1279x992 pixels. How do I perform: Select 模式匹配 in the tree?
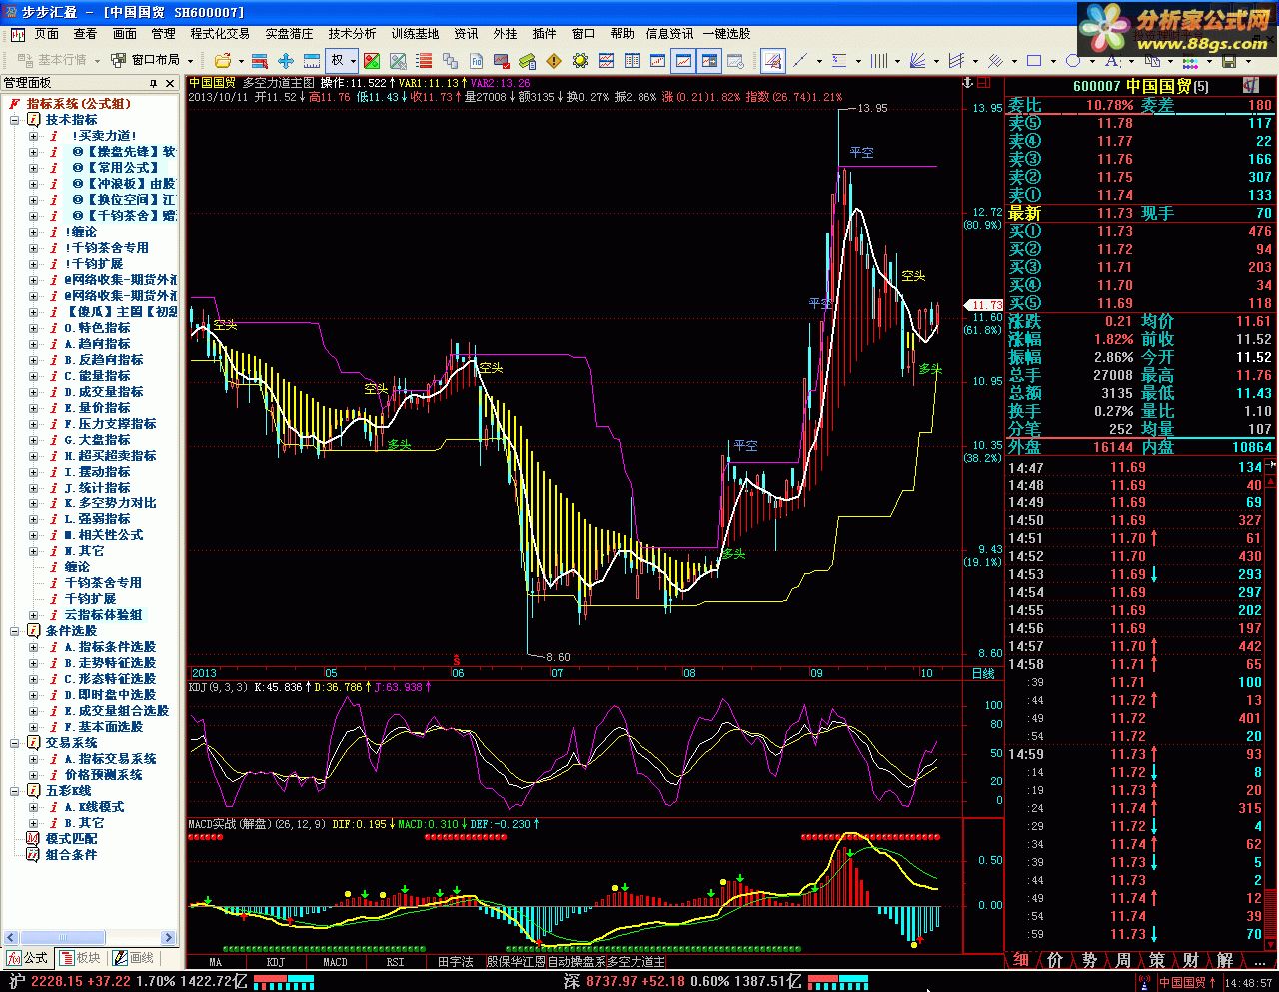tap(71, 839)
